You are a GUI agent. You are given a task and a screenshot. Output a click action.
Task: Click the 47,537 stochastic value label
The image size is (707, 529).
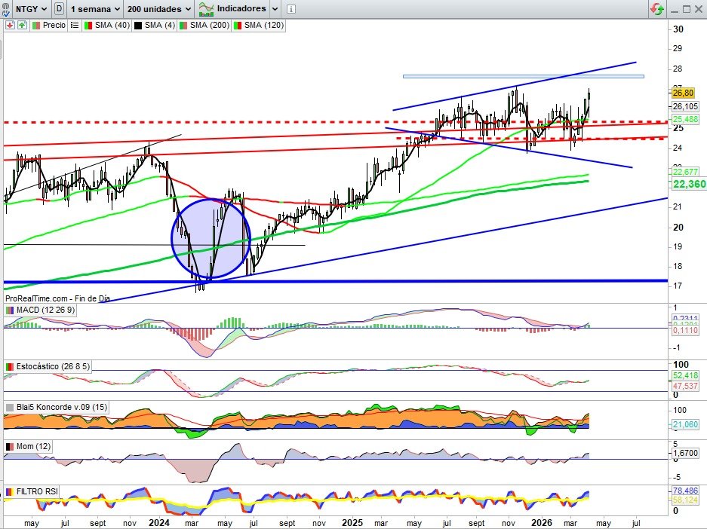coord(685,386)
